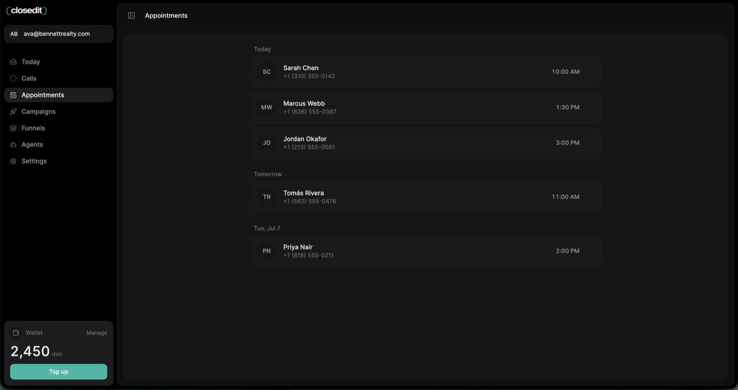The height and width of the screenshot is (390, 738).
Task: Click the Top up button
Action: (59, 372)
